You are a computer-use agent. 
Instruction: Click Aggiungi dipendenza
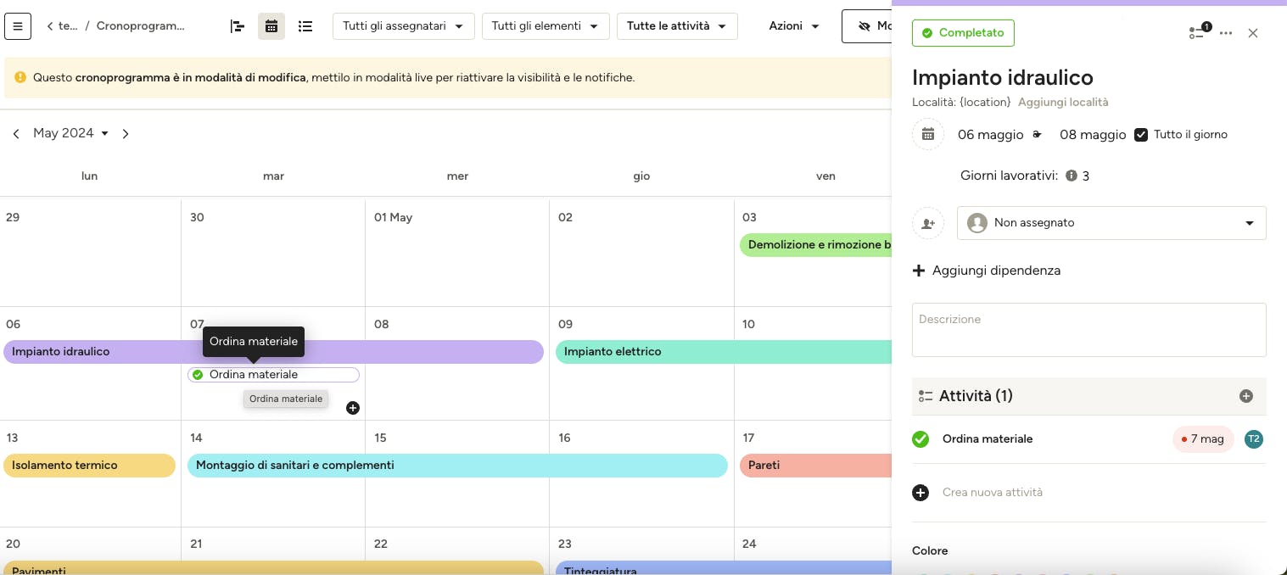pyautogui.click(x=987, y=271)
